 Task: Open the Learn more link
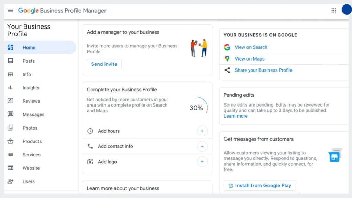[x=235, y=116]
